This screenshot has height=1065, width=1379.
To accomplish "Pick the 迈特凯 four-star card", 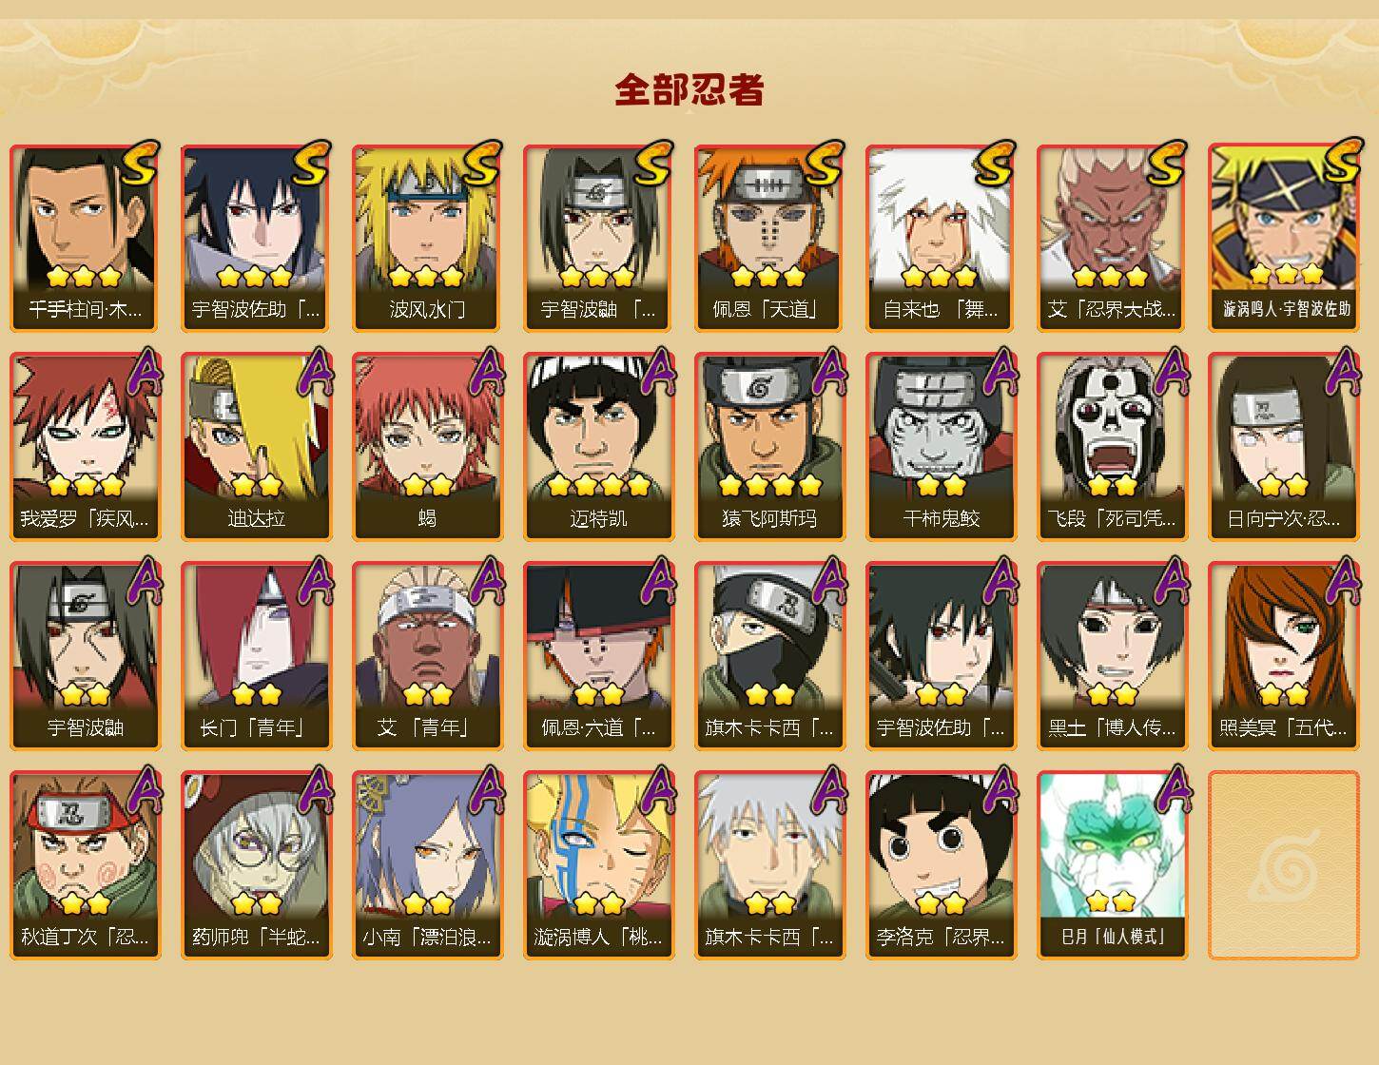I will (598, 447).
